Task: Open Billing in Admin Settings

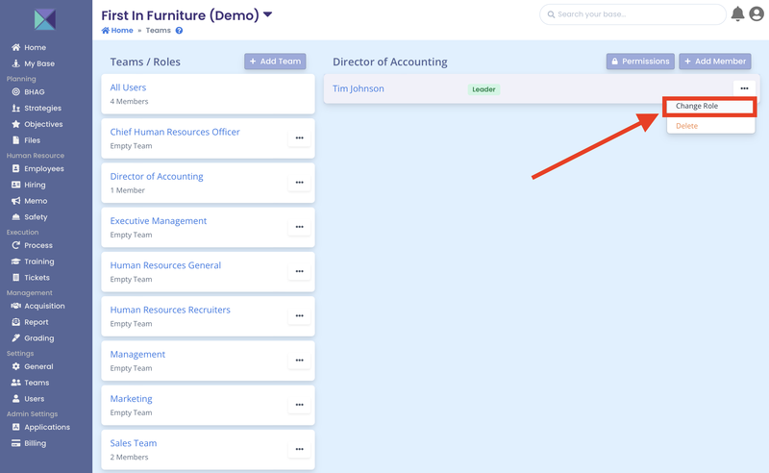Action: click(x=35, y=443)
